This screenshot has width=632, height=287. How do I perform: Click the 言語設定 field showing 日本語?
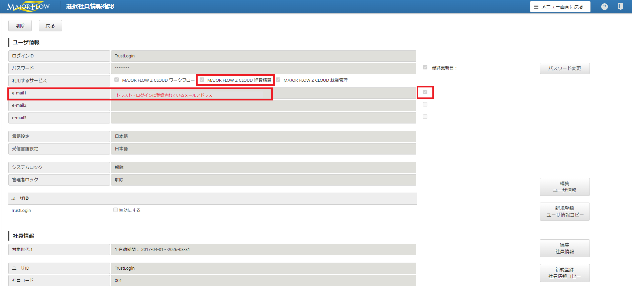[264, 136]
